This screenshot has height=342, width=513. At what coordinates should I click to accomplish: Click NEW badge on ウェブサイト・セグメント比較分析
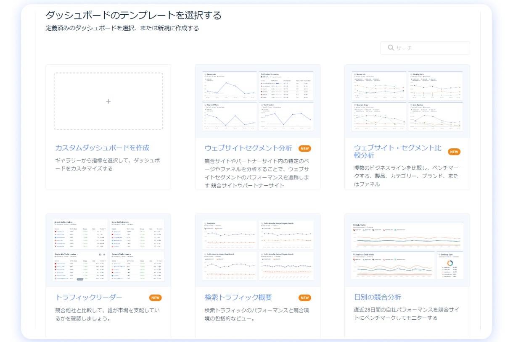[x=454, y=152]
